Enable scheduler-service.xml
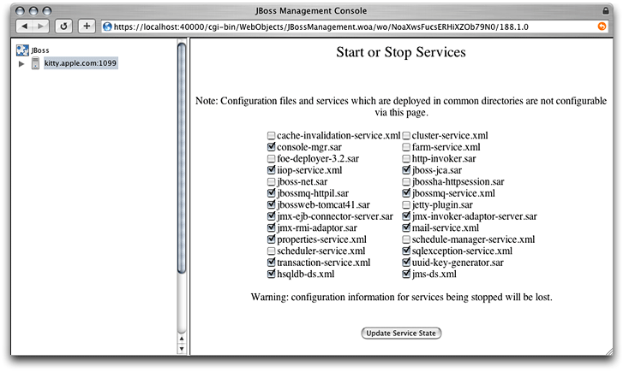This screenshot has width=623, height=372. coord(271,251)
